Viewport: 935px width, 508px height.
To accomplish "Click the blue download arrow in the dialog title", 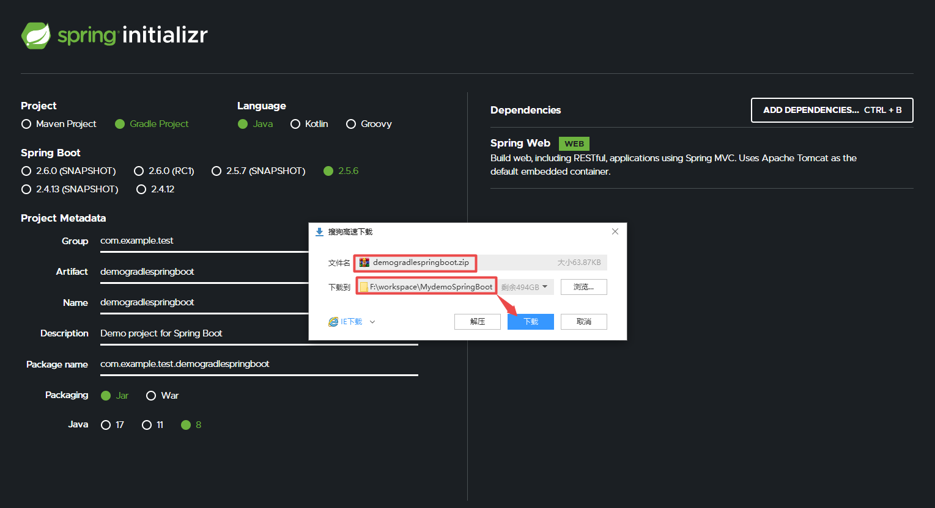I will [319, 231].
